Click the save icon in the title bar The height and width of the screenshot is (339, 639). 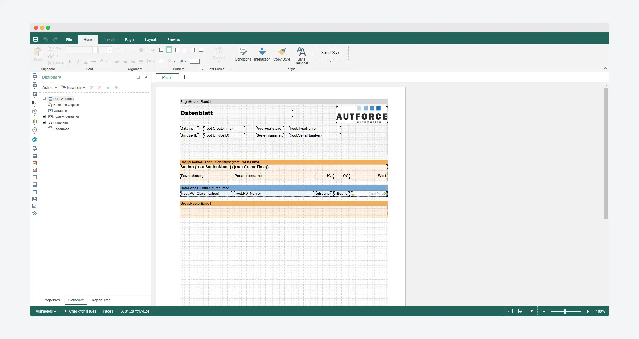click(x=36, y=39)
